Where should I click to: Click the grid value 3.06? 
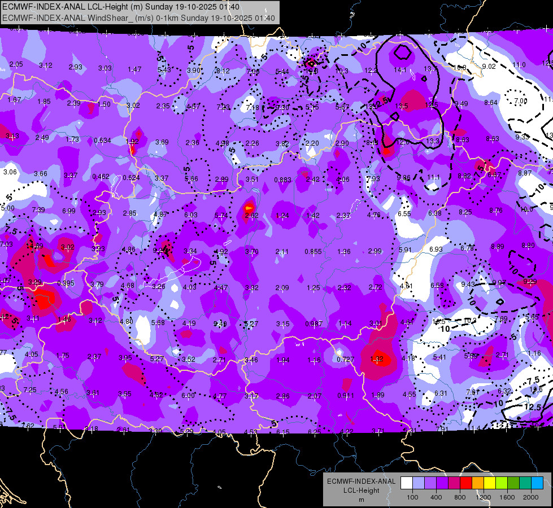pos(10,172)
